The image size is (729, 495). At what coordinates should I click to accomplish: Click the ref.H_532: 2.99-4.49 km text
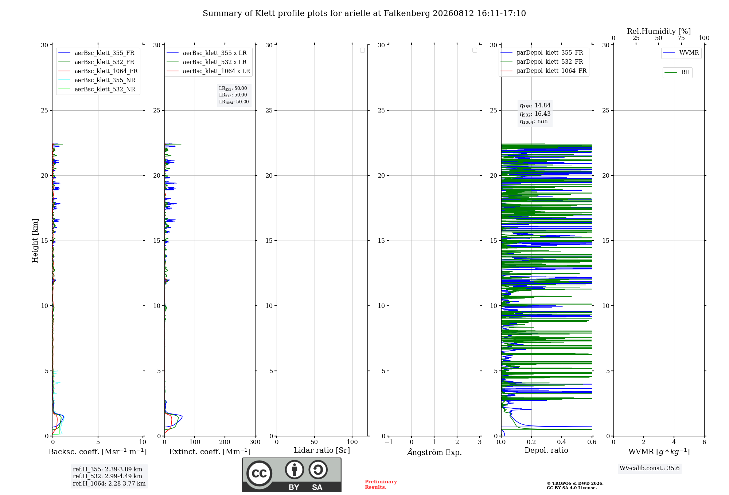coord(108,476)
